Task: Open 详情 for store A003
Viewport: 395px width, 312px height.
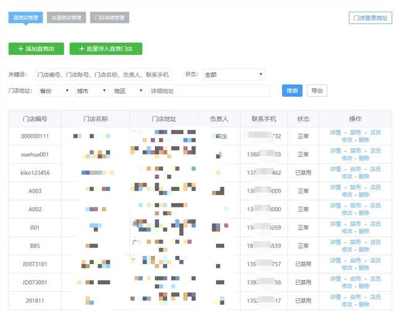Action: pos(335,188)
